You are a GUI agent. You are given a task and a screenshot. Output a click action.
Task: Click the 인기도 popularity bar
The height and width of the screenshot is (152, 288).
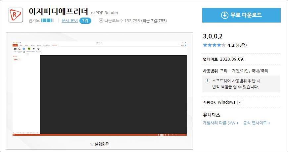click(48, 21)
